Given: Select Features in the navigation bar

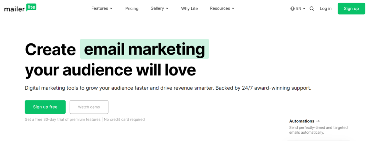Looking at the screenshot, I should pyautogui.click(x=100, y=8).
